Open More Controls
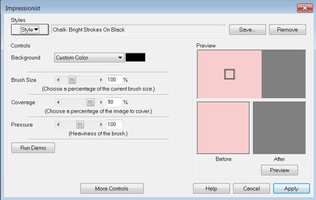316x200 pixels. point(112,189)
